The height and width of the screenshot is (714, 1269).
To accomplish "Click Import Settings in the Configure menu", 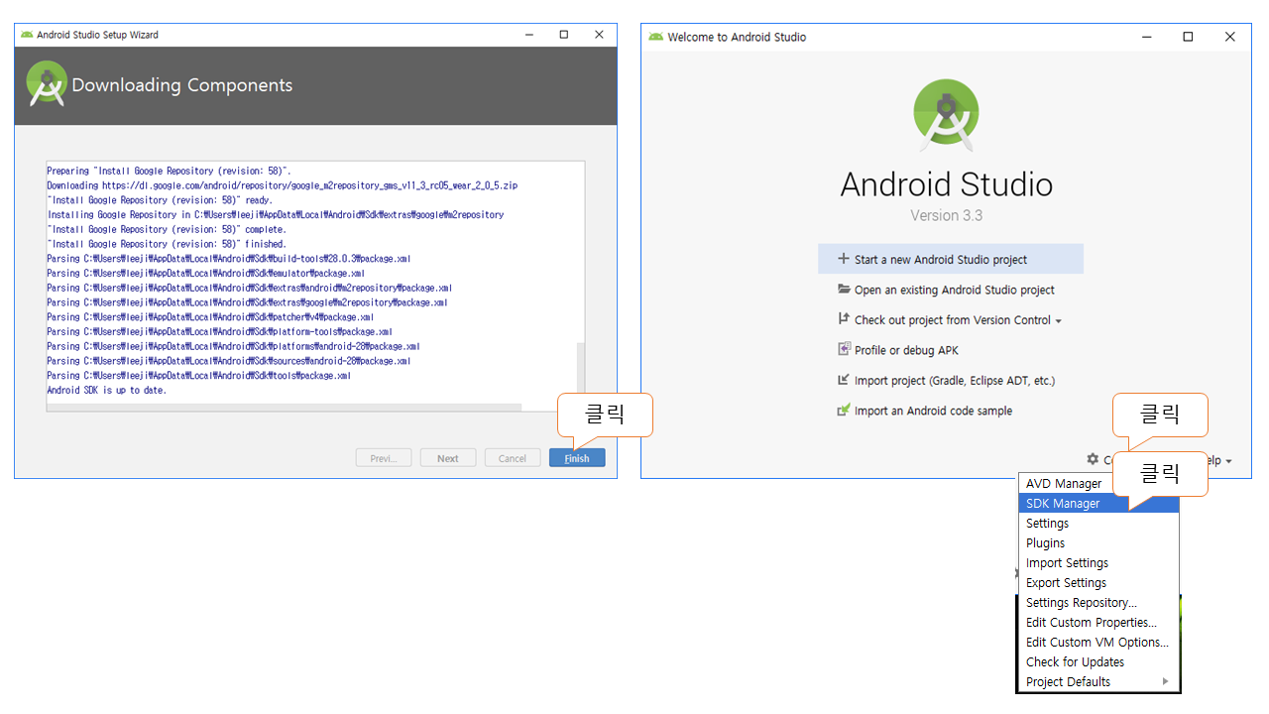I will point(1067,562).
